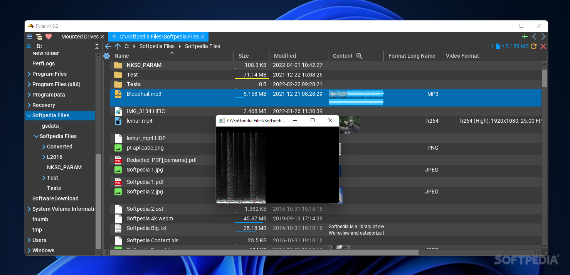
Task: Click the Softpedia 1.jpg image icon
Action: click(x=118, y=170)
